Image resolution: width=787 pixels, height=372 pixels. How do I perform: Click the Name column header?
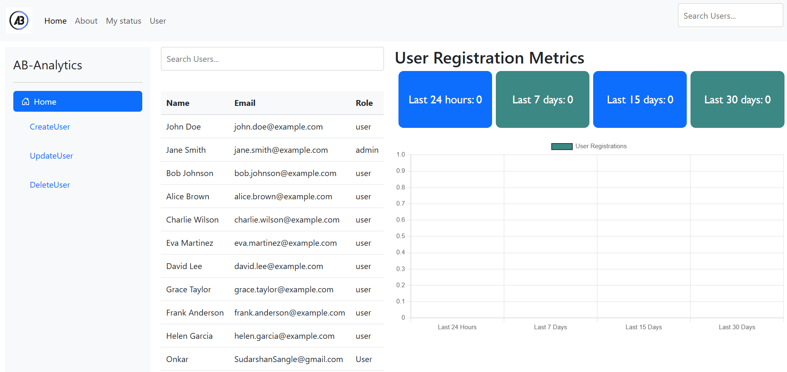point(178,103)
